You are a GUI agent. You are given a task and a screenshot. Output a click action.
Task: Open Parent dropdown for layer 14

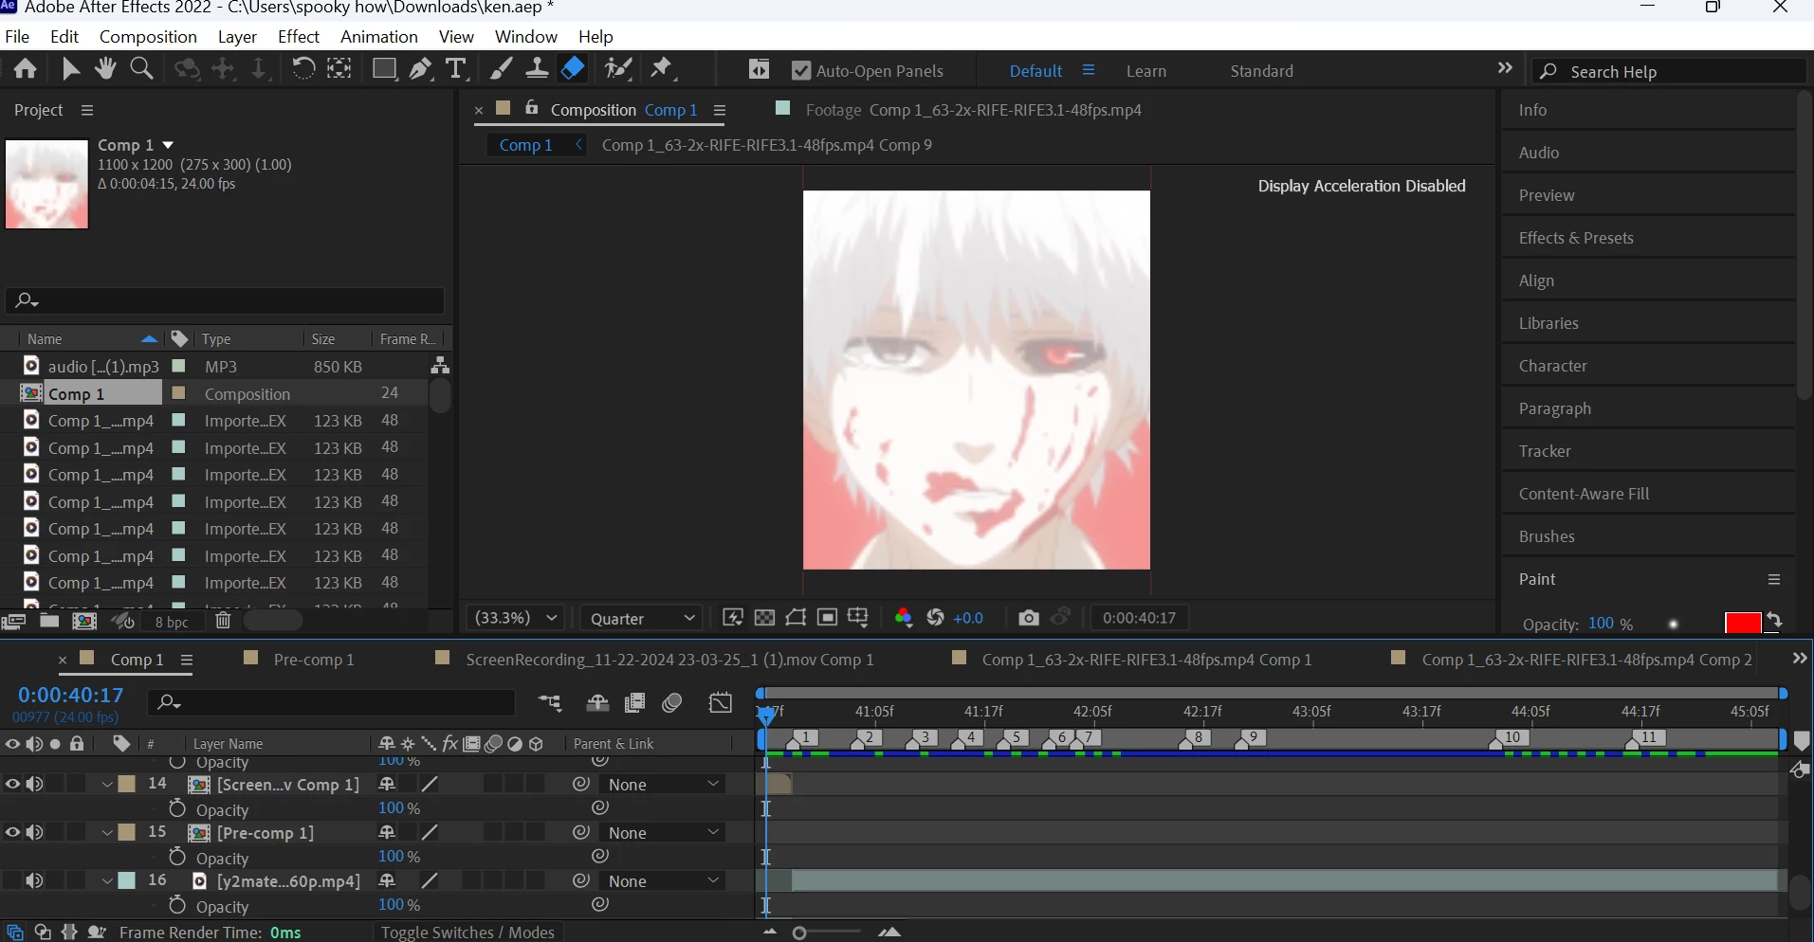[x=663, y=785]
